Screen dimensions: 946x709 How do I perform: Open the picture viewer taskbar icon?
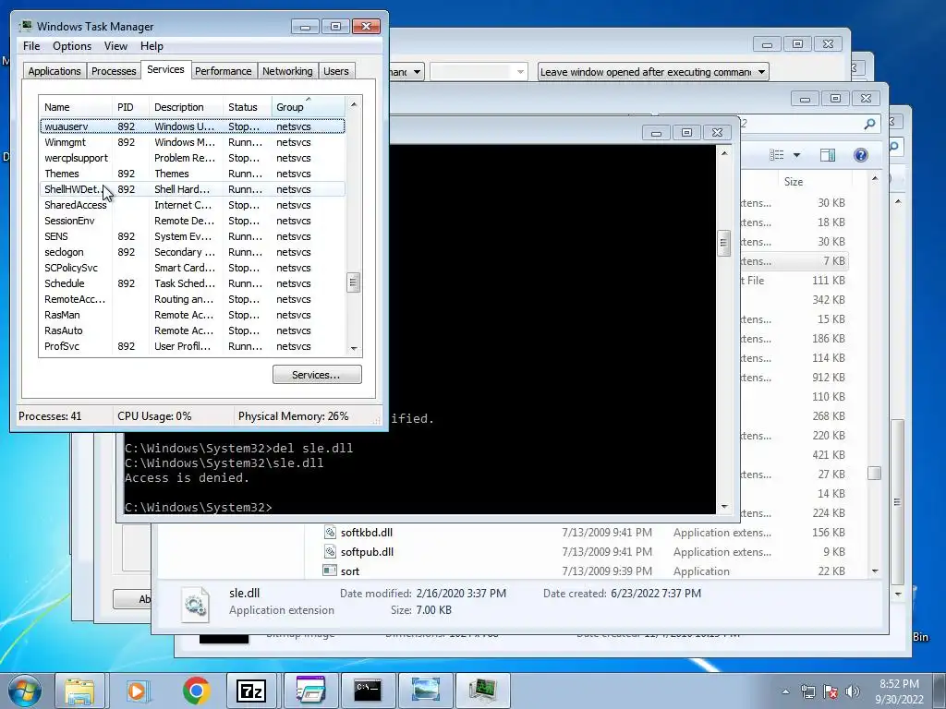[425, 691]
